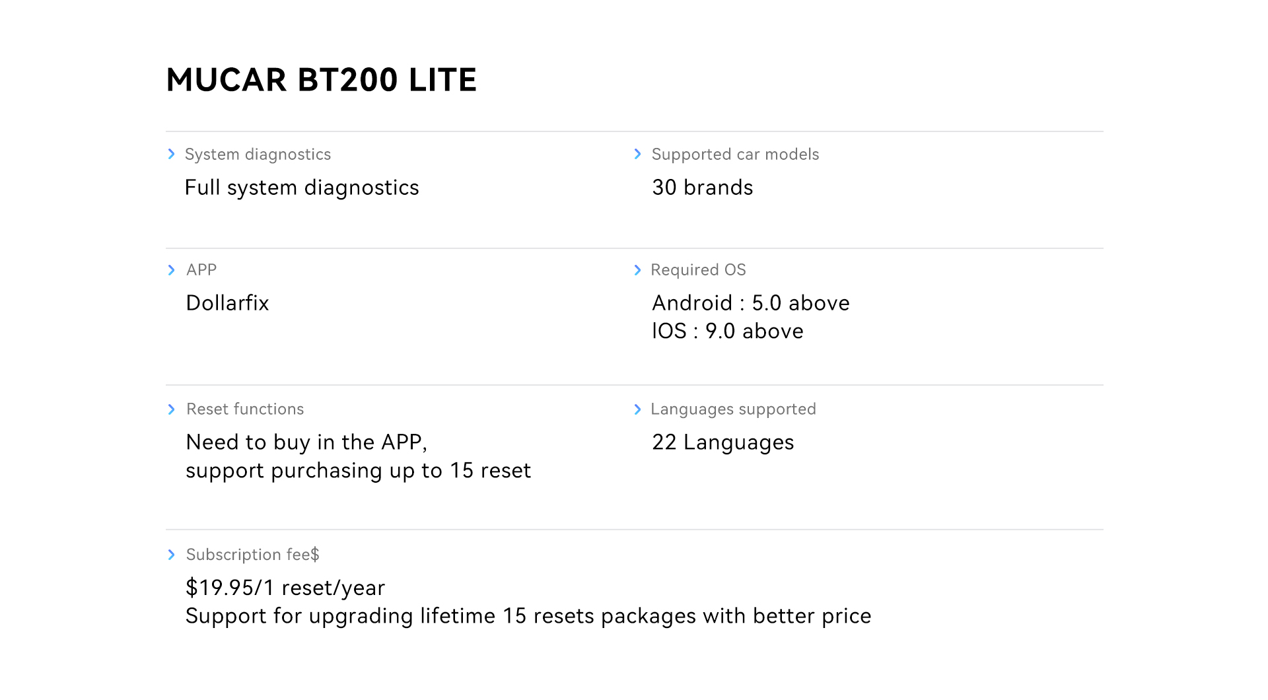Click the IOS : 9.0 above line

coord(728,331)
